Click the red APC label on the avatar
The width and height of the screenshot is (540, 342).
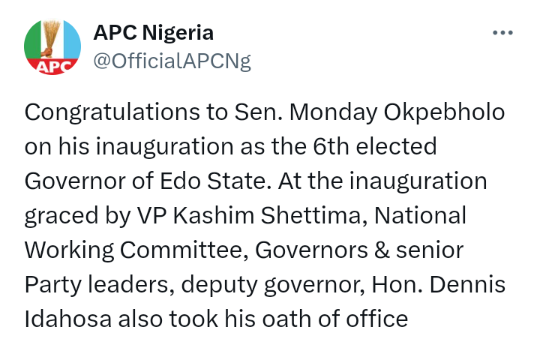click(x=53, y=66)
